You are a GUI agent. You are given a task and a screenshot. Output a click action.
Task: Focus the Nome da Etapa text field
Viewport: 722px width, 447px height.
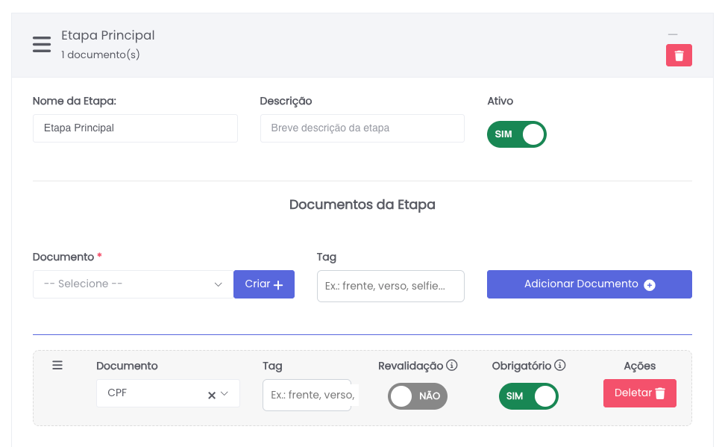(x=135, y=128)
